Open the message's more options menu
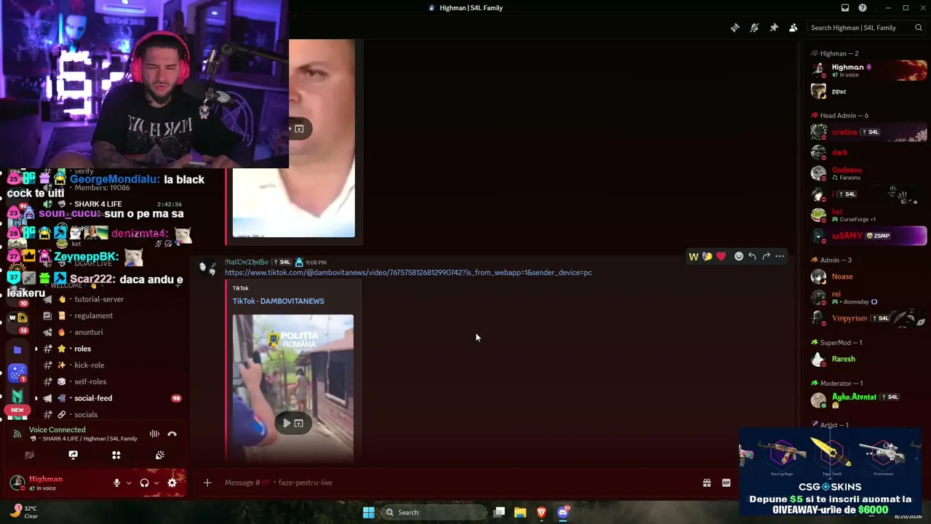 (x=780, y=256)
